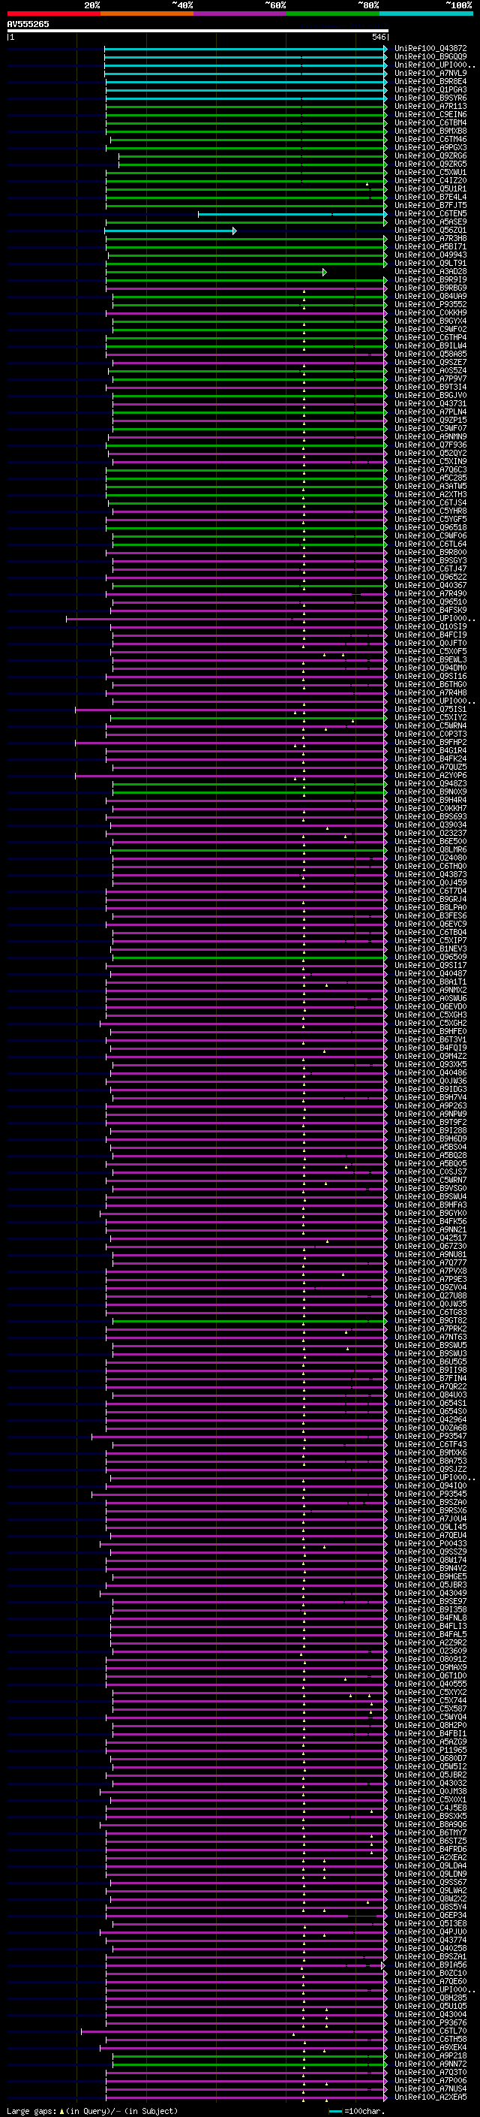Viewport: 480px width, 2117px height.
Task: Select the label UniRef100_Q67Z30
Action: [430, 1247]
